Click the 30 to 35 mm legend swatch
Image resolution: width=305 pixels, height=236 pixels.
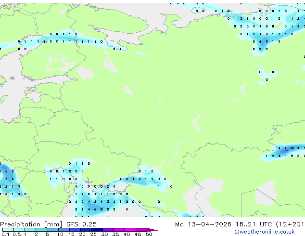(108, 230)
